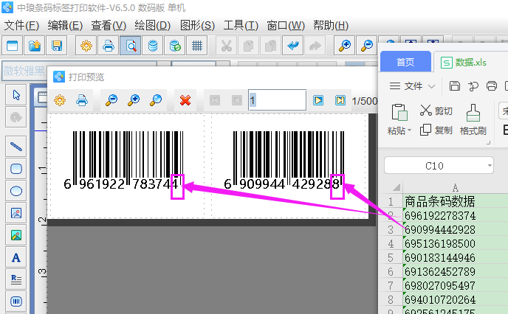Select the rounded rectangle drawing tool
Viewport: 508px width, 314px height.
coord(16,169)
